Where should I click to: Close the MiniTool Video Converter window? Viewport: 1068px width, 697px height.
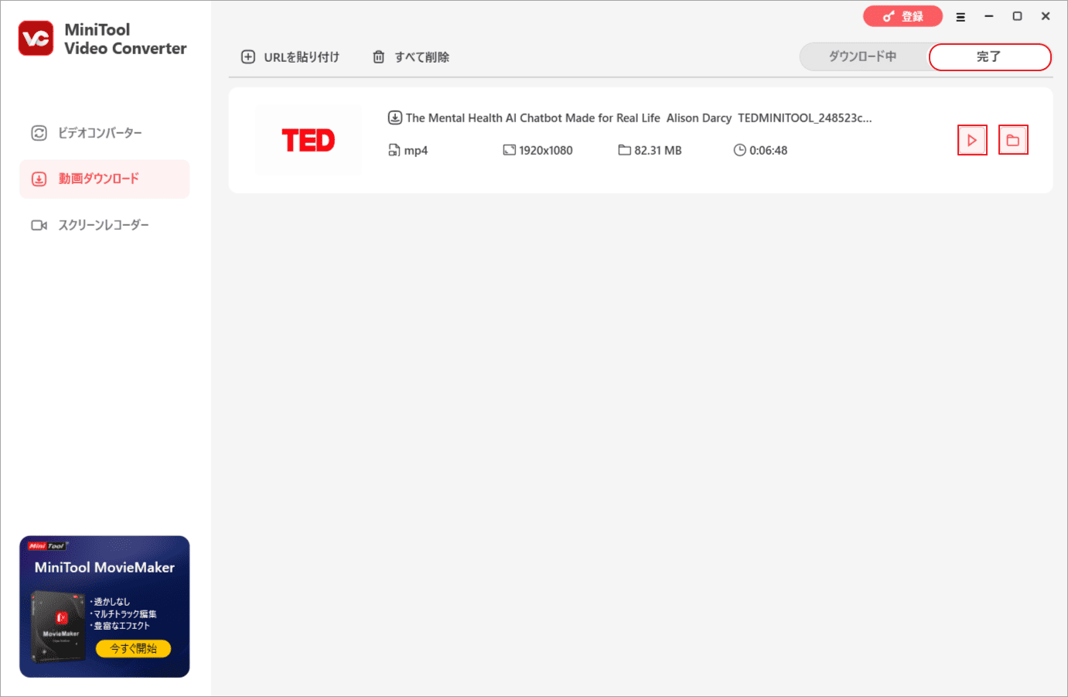coord(1046,16)
